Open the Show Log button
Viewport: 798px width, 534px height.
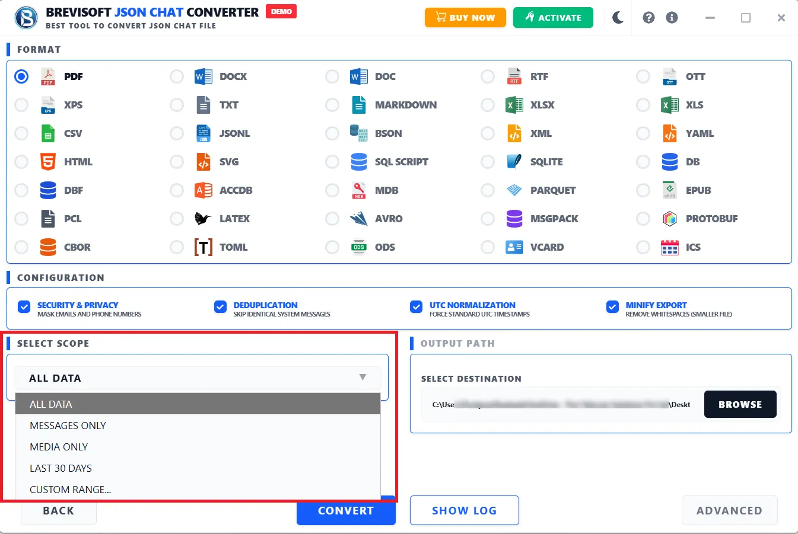click(465, 510)
